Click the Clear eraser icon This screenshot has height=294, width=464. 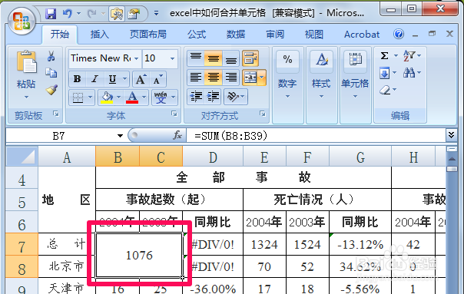pyautogui.click(x=386, y=90)
